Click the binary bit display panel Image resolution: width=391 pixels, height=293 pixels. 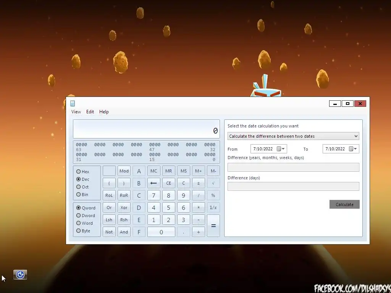(146, 152)
